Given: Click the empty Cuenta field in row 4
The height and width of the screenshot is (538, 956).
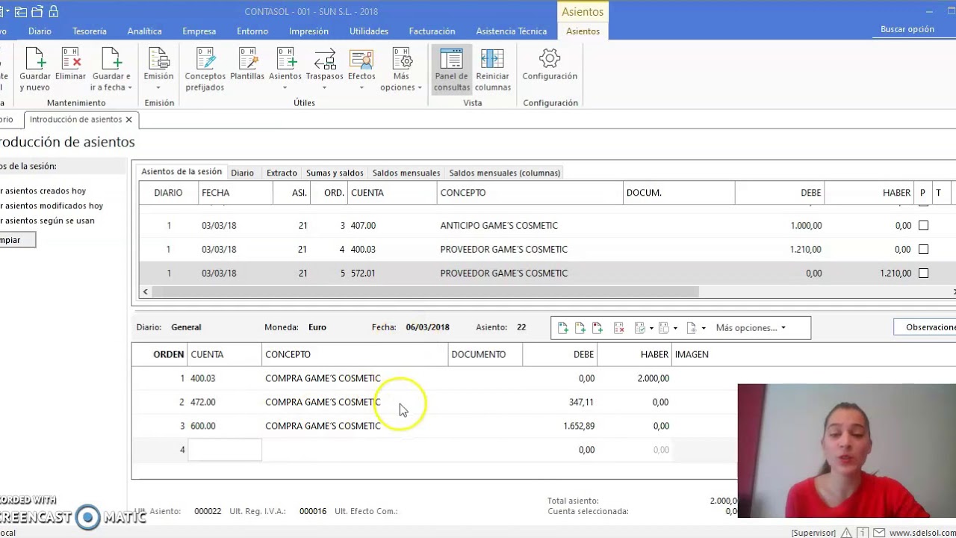Looking at the screenshot, I should pyautogui.click(x=225, y=450).
